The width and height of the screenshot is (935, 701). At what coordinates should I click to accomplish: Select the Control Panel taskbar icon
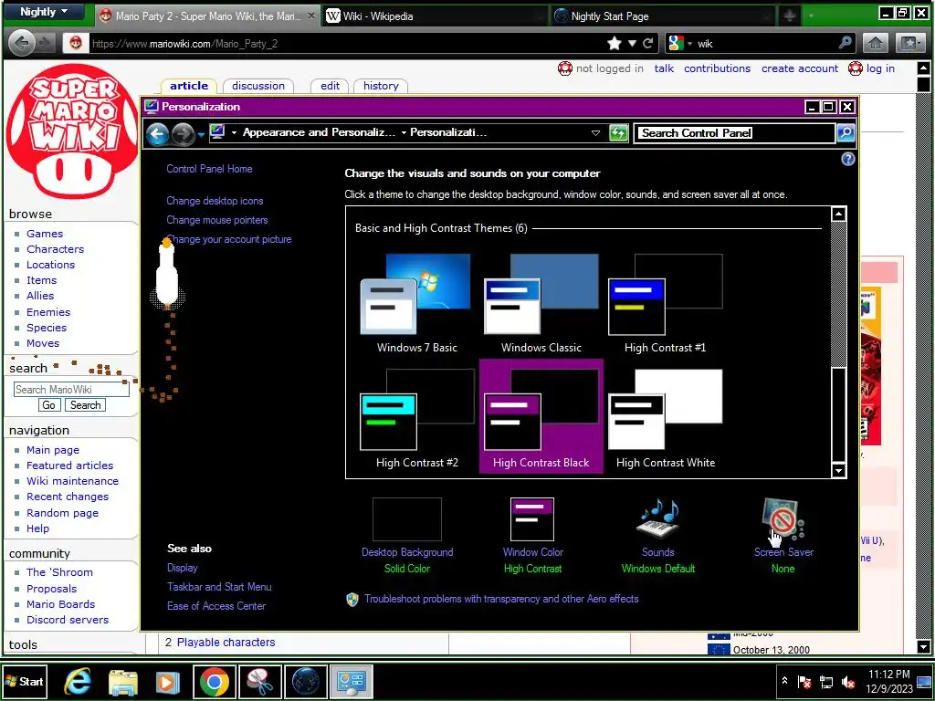[352, 682]
